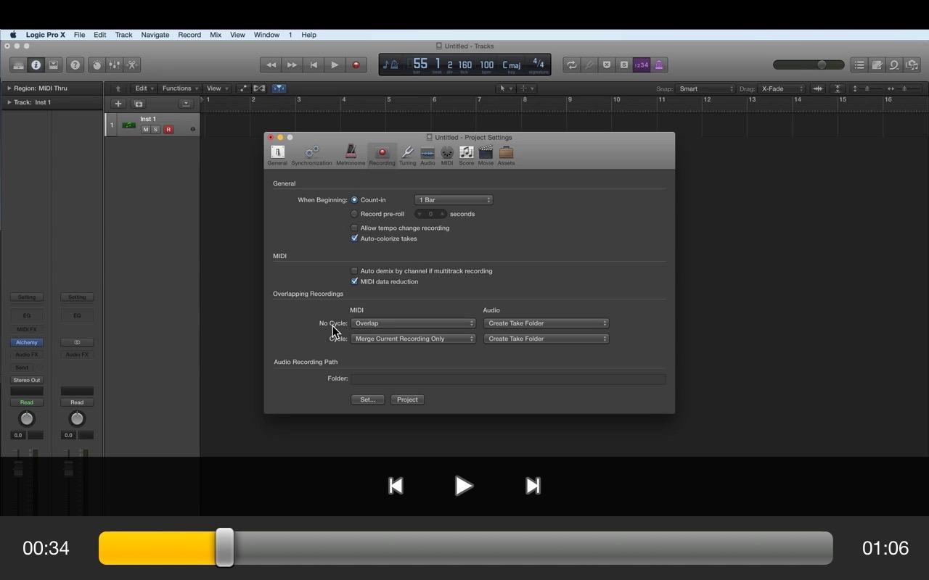This screenshot has width=929, height=580.
Task: Toggle the Count-in 1234 button
Action: (642, 65)
